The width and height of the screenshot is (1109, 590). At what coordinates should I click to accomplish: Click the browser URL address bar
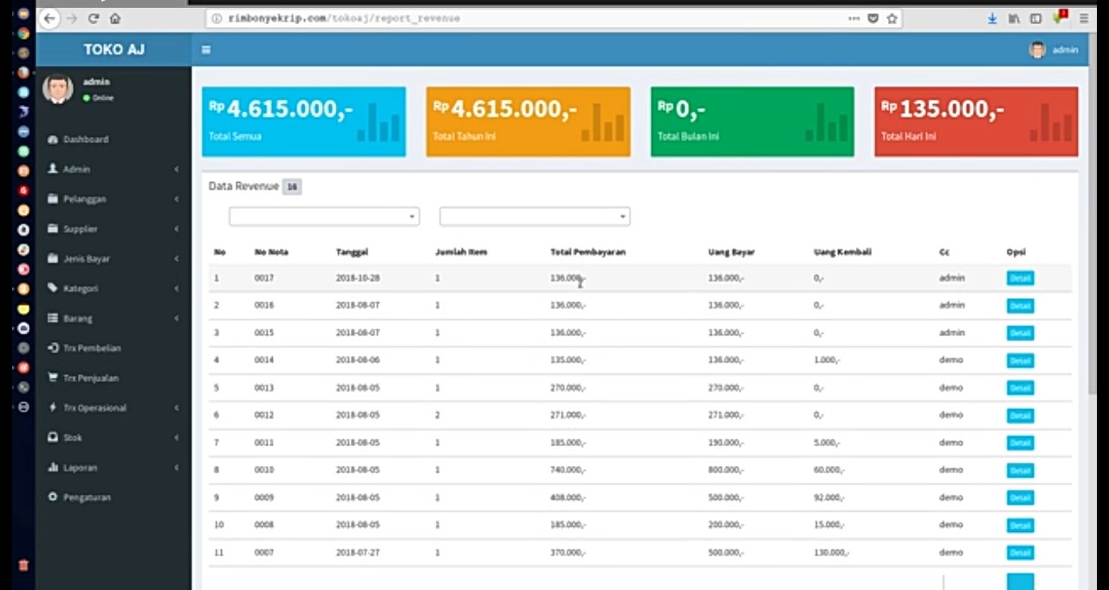point(520,18)
